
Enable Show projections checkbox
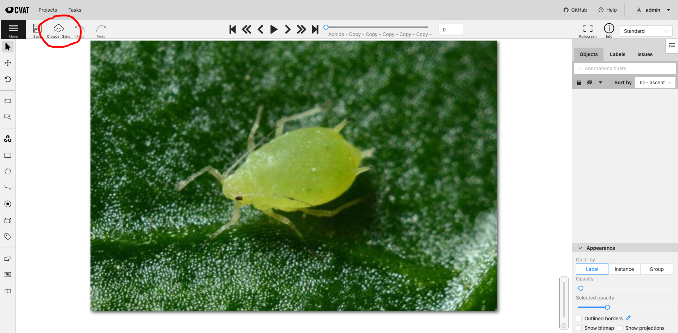click(x=620, y=328)
